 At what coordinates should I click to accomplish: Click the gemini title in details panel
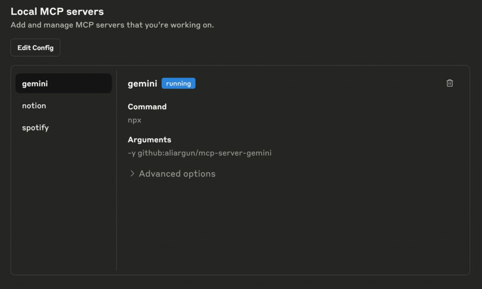pos(142,84)
